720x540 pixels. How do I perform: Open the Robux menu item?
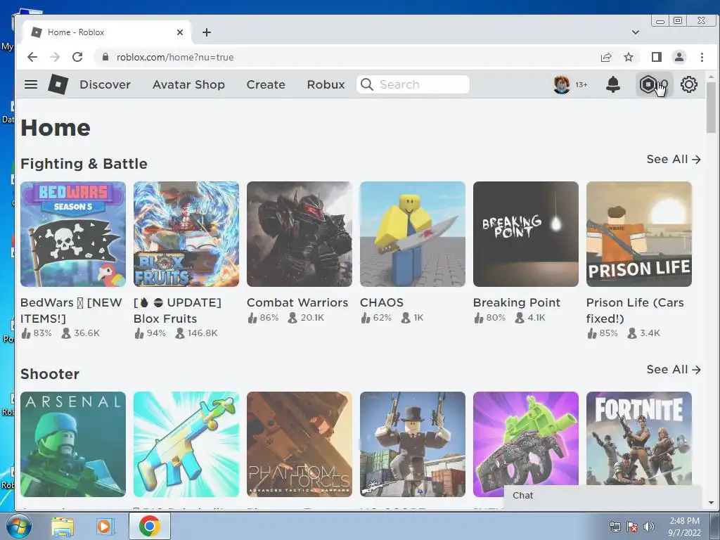pos(326,84)
